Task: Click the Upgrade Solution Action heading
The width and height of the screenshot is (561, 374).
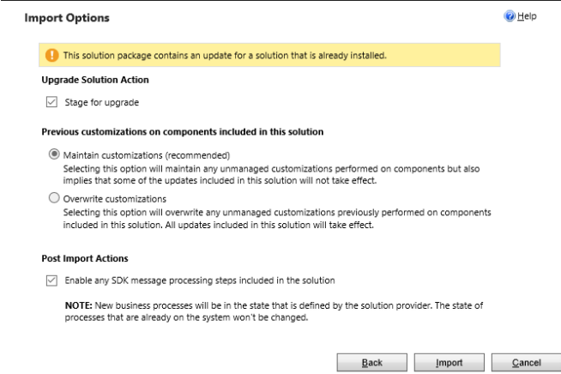Action: (95, 80)
